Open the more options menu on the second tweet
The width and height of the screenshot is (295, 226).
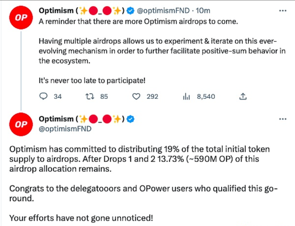[x=282, y=119]
